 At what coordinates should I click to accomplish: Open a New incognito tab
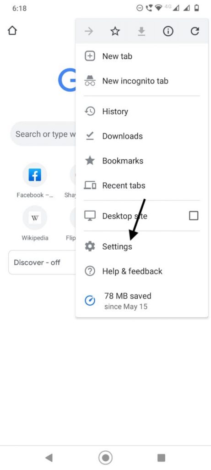142,81
